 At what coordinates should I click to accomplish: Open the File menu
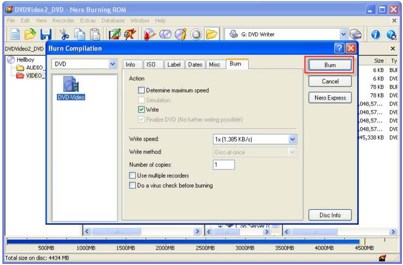(11, 21)
